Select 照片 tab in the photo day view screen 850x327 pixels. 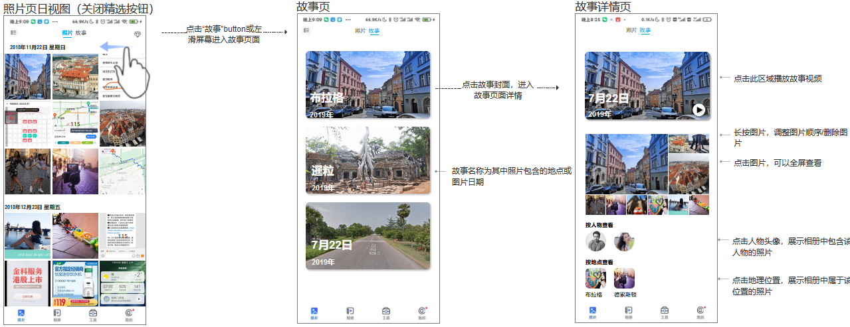[x=68, y=33]
